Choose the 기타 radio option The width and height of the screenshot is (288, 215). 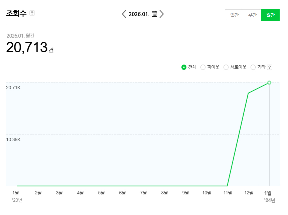[253, 67]
